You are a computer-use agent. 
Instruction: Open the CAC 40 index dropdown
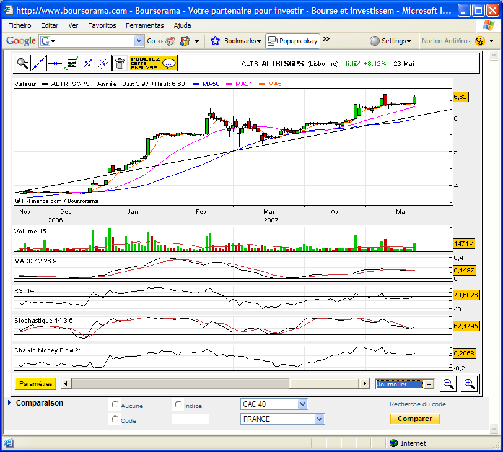[274, 404]
